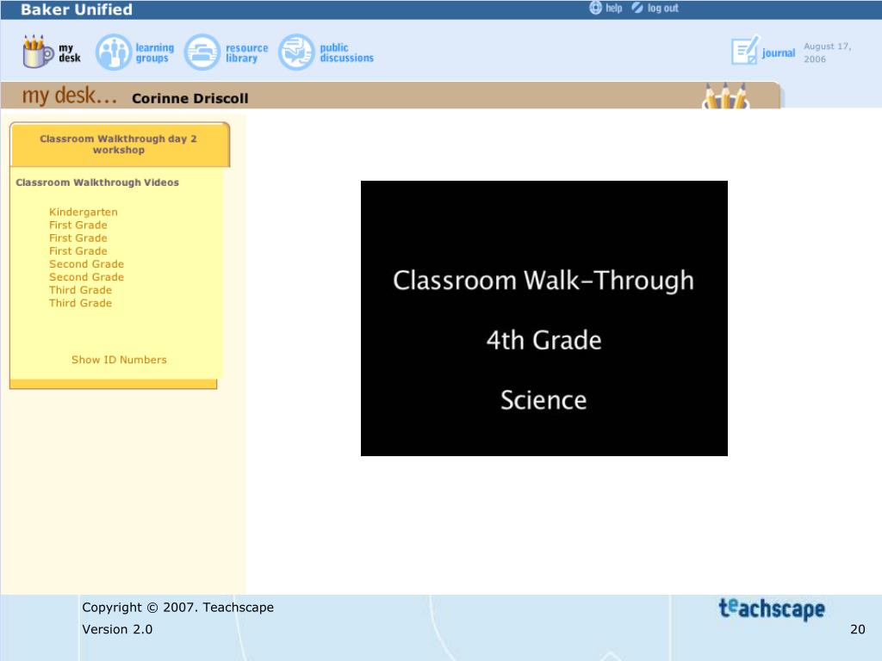The width and height of the screenshot is (882, 661).
Task: Click the 'Classroom Walkthrough Videos' heading
Action: [x=97, y=182]
